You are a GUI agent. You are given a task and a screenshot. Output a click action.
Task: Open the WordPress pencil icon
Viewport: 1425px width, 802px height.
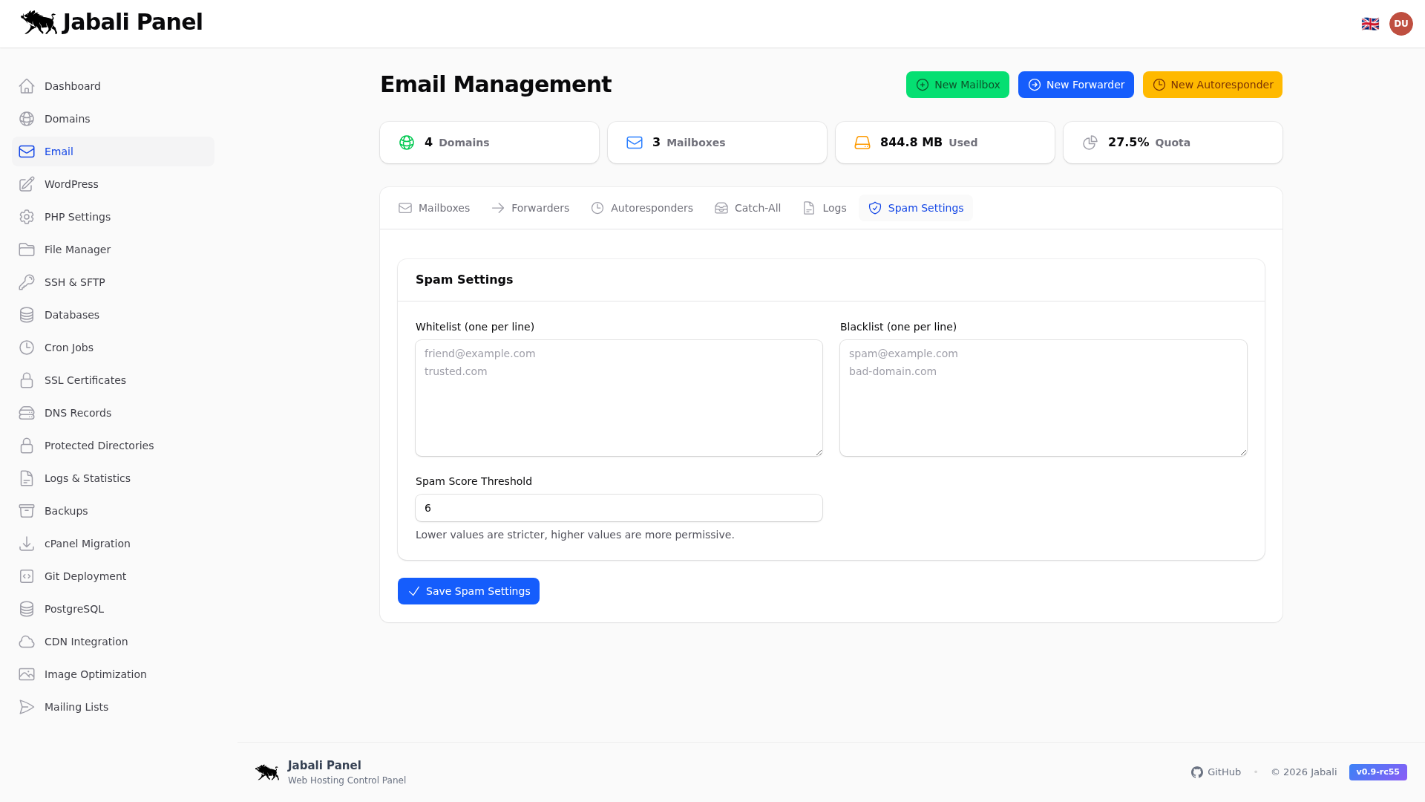pyautogui.click(x=27, y=183)
